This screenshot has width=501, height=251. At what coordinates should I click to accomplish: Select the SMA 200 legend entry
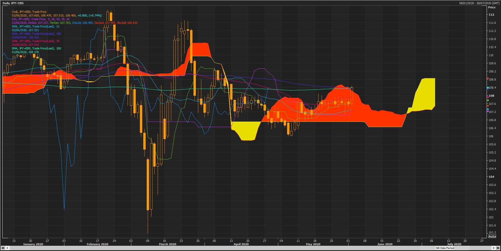(x=36, y=48)
